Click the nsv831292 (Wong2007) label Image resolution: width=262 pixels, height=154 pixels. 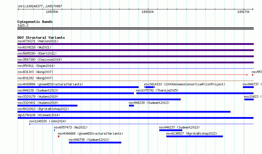(35, 78)
